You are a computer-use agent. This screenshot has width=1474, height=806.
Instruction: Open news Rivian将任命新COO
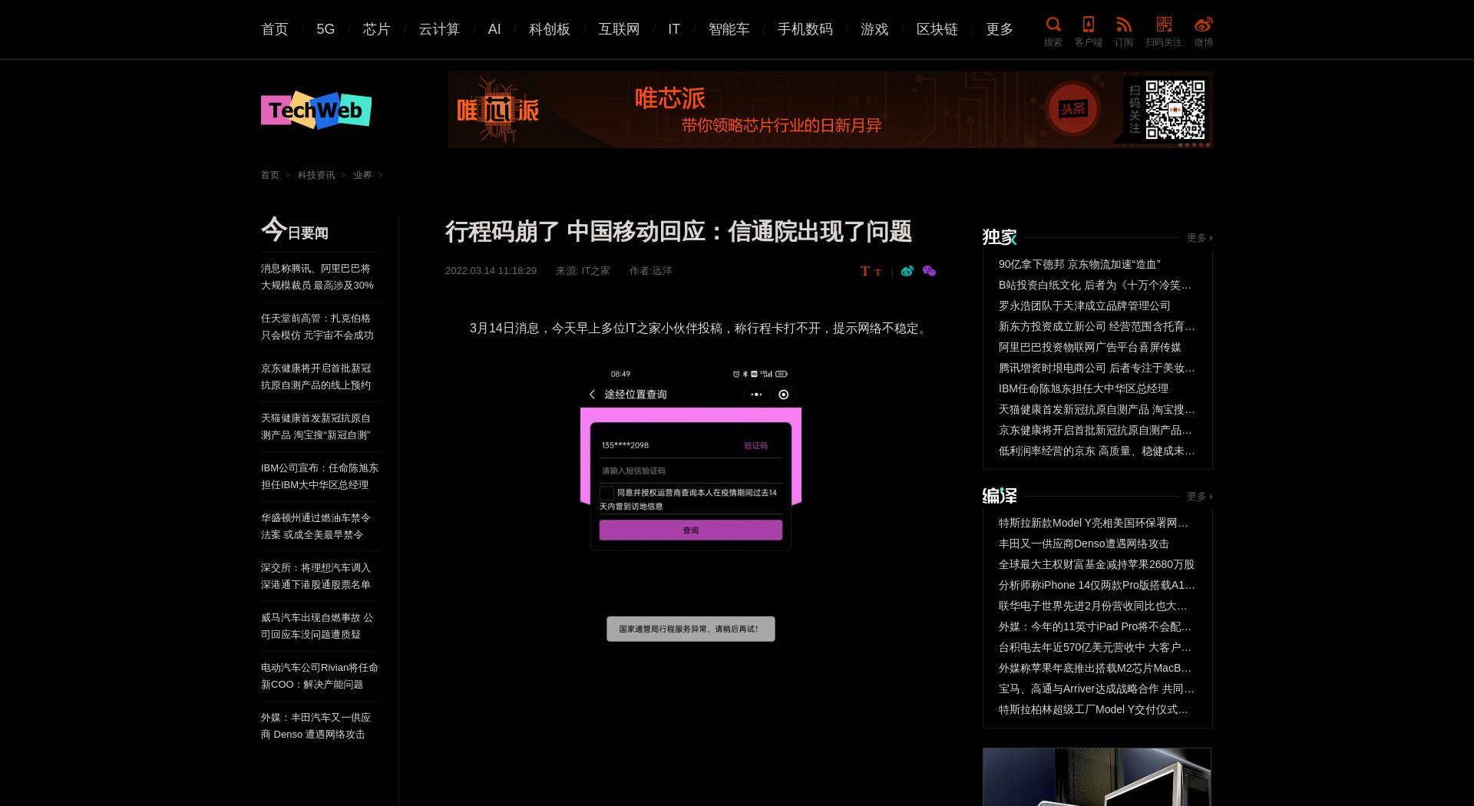(x=319, y=676)
